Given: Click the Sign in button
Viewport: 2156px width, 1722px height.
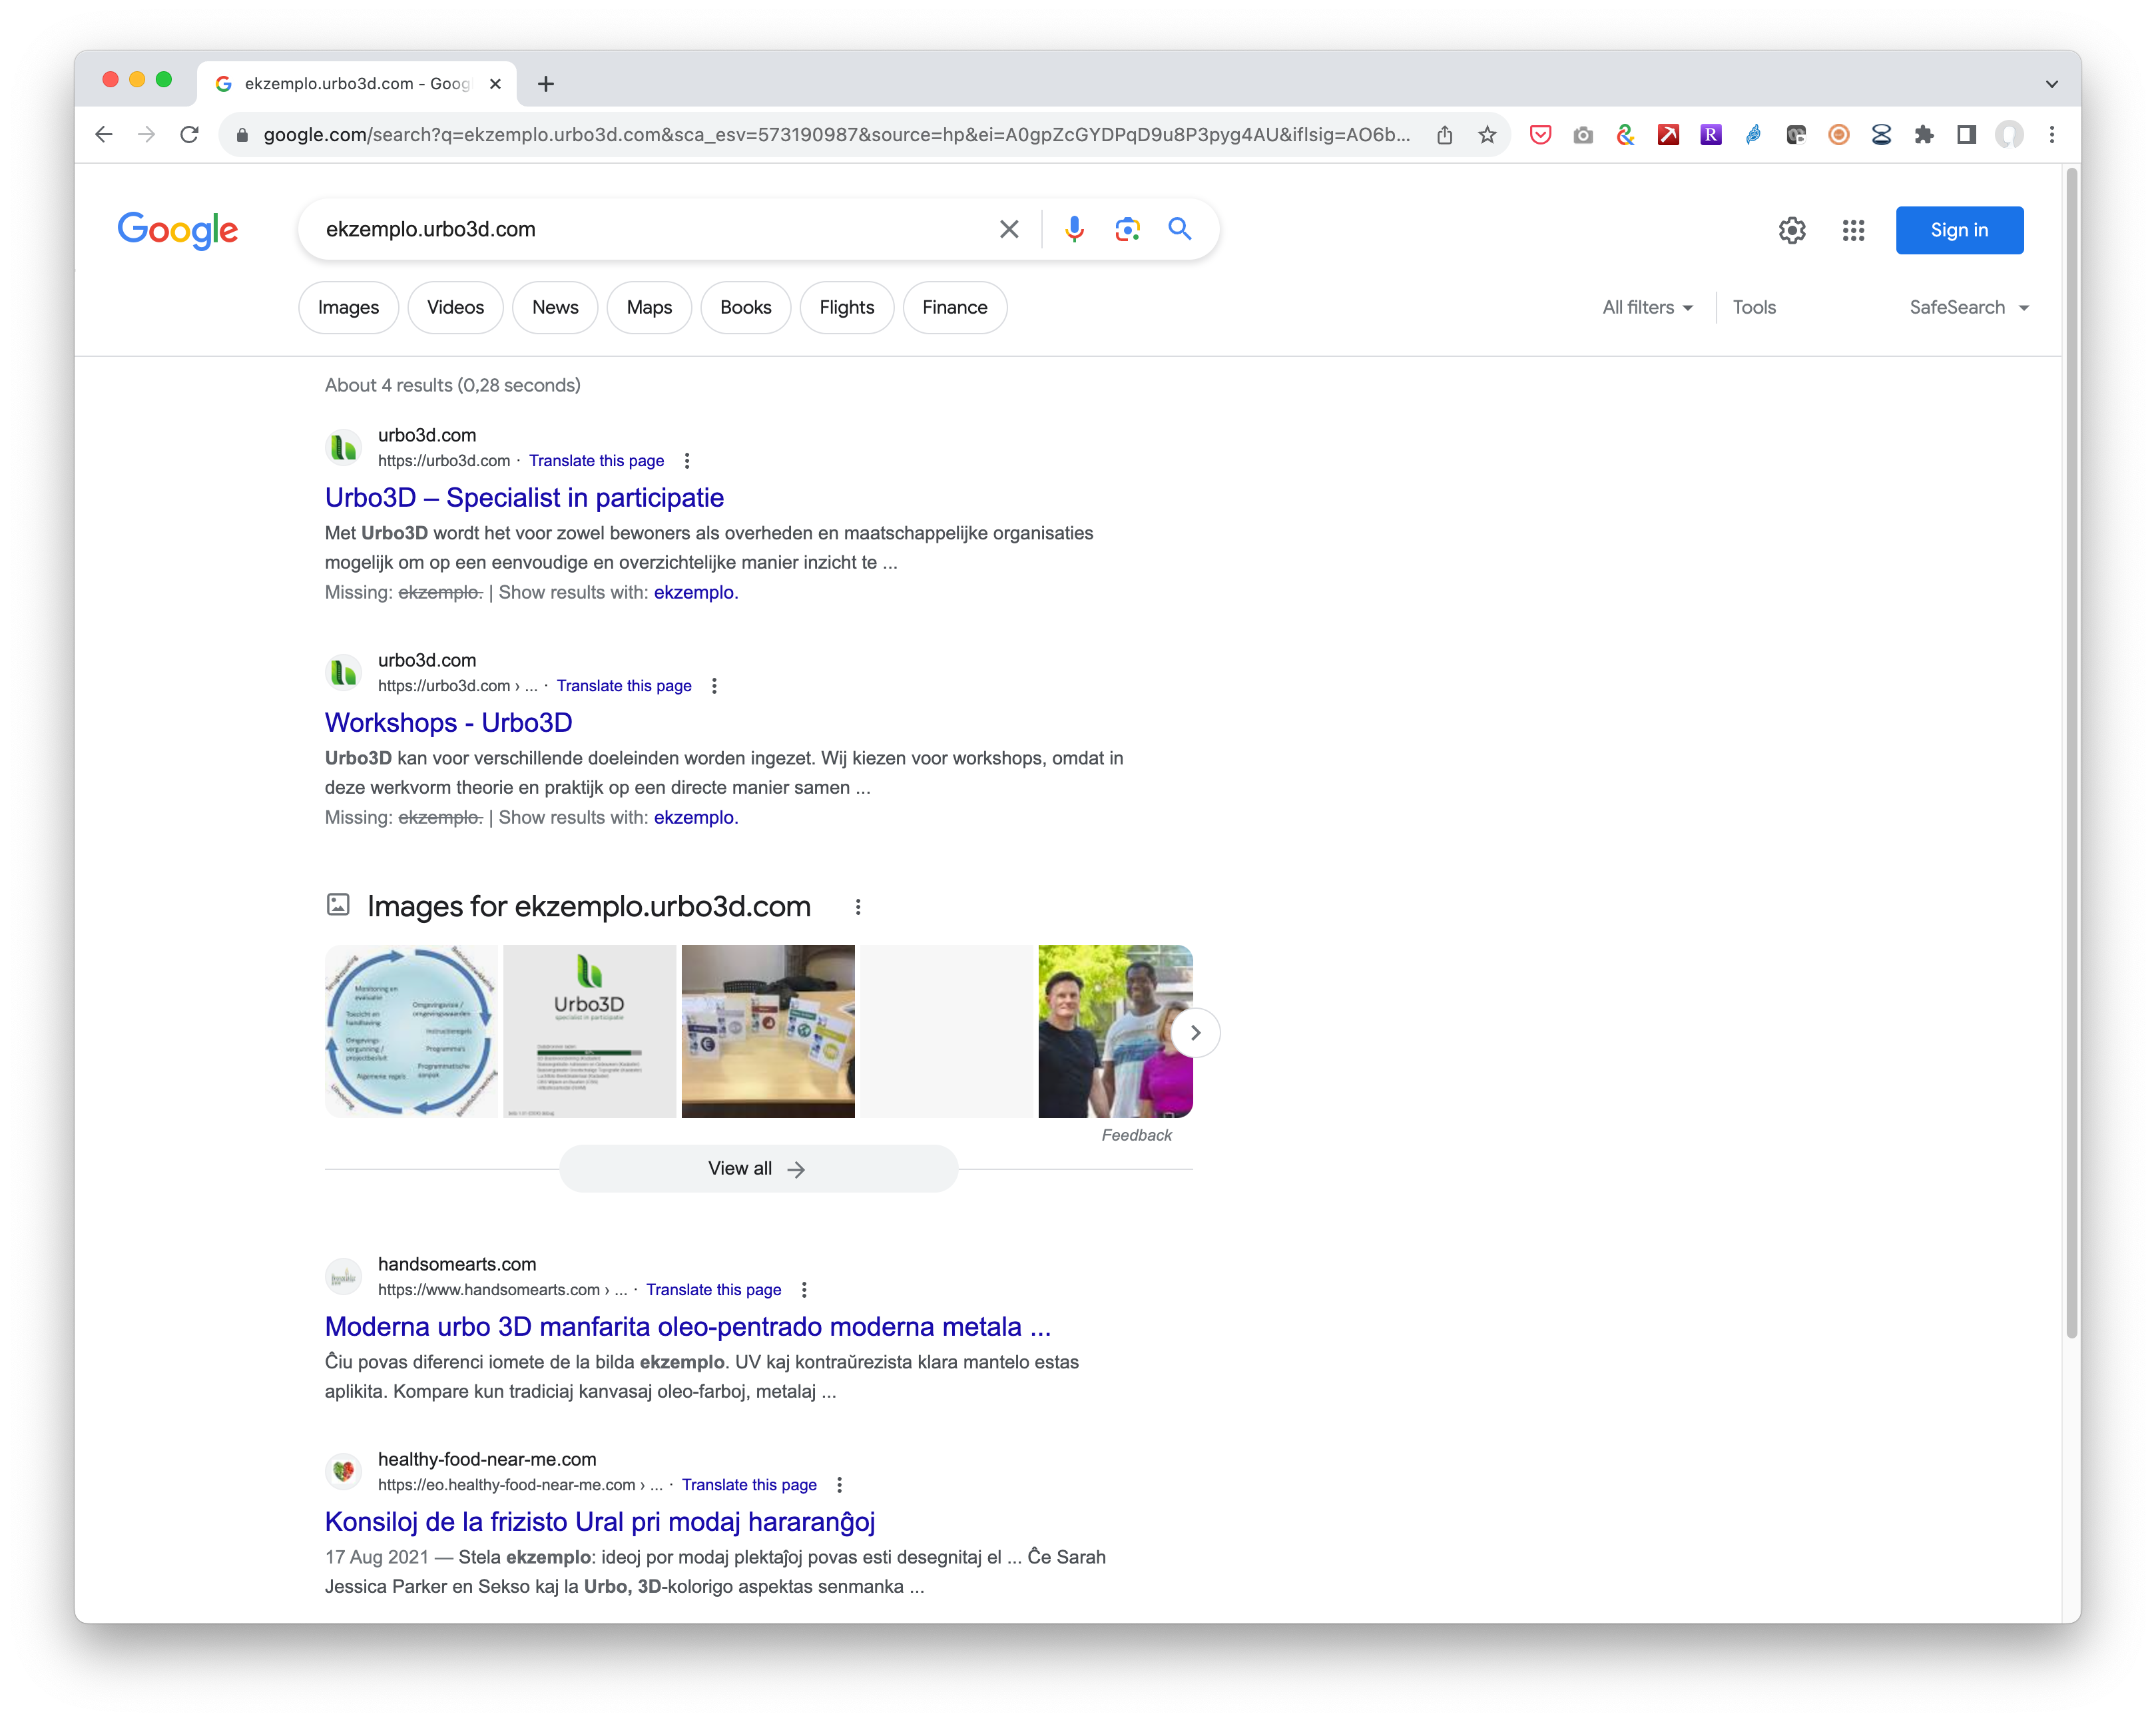Looking at the screenshot, I should click(x=1959, y=230).
